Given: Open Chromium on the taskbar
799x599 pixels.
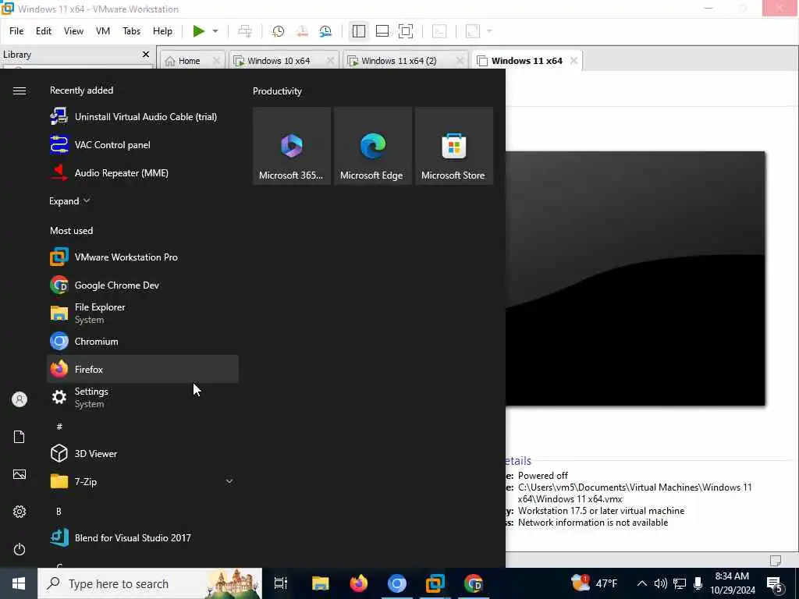Looking at the screenshot, I should (397, 583).
